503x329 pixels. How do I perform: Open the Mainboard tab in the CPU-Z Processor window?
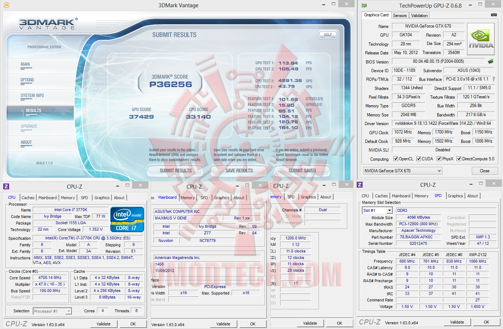pos(48,198)
